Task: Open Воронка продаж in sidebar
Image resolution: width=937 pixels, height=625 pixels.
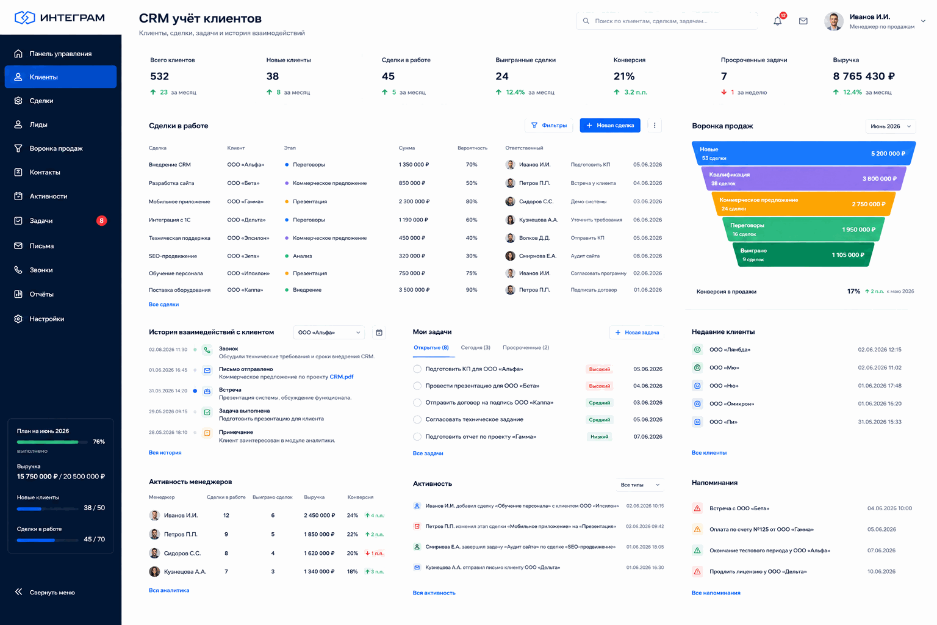Action: click(x=60, y=148)
